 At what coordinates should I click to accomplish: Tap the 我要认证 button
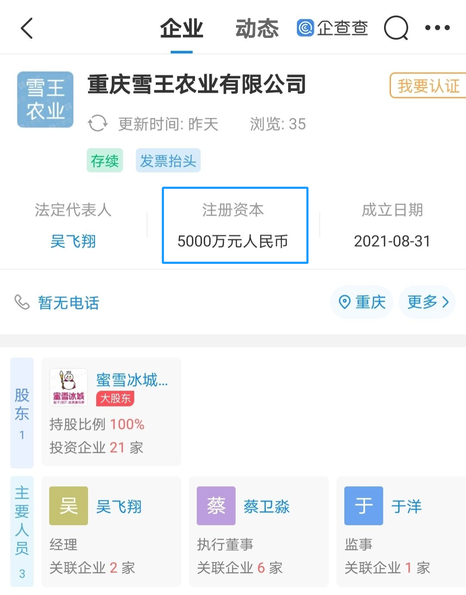pyautogui.click(x=428, y=86)
